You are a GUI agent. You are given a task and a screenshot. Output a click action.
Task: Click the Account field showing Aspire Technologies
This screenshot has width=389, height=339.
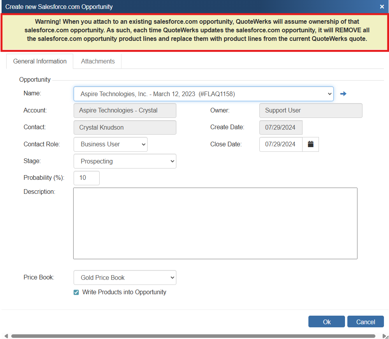tap(125, 111)
